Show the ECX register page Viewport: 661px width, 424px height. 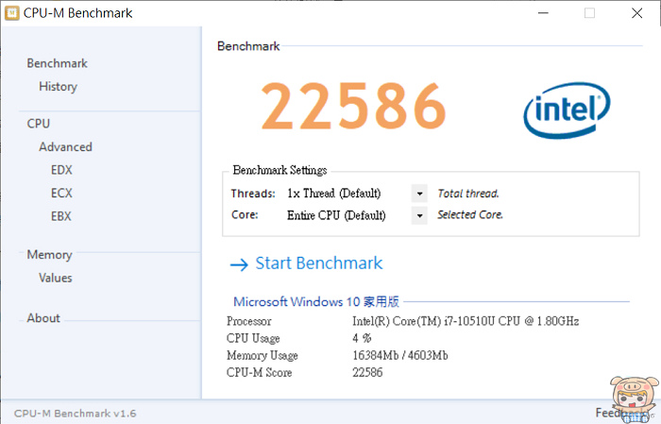(61, 194)
